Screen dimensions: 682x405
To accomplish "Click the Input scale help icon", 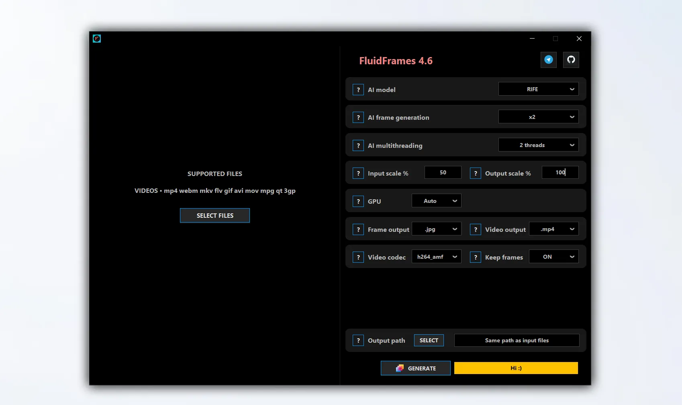I will tap(358, 173).
